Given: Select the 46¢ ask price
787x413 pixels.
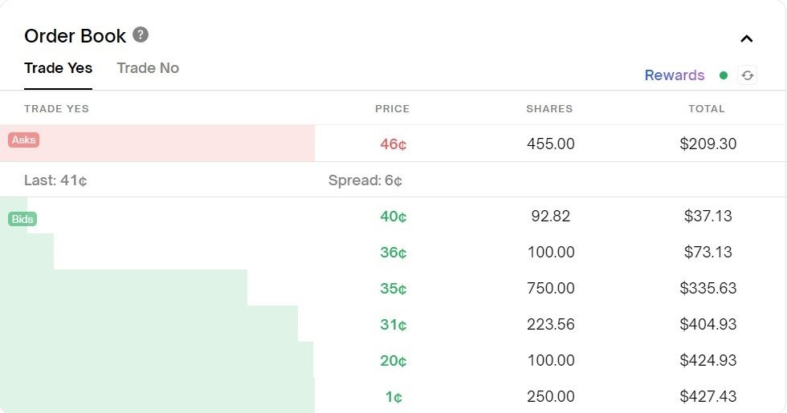Looking at the screenshot, I should (393, 144).
